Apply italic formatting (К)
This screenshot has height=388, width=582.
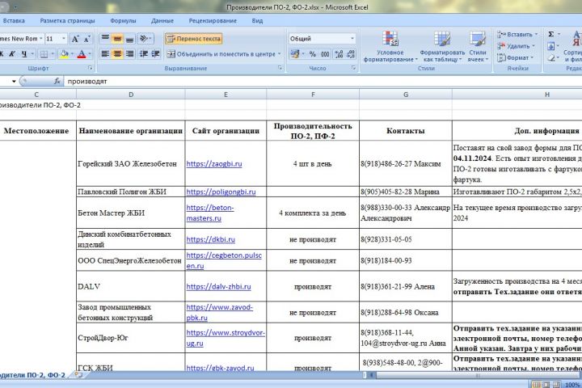pos(13,54)
